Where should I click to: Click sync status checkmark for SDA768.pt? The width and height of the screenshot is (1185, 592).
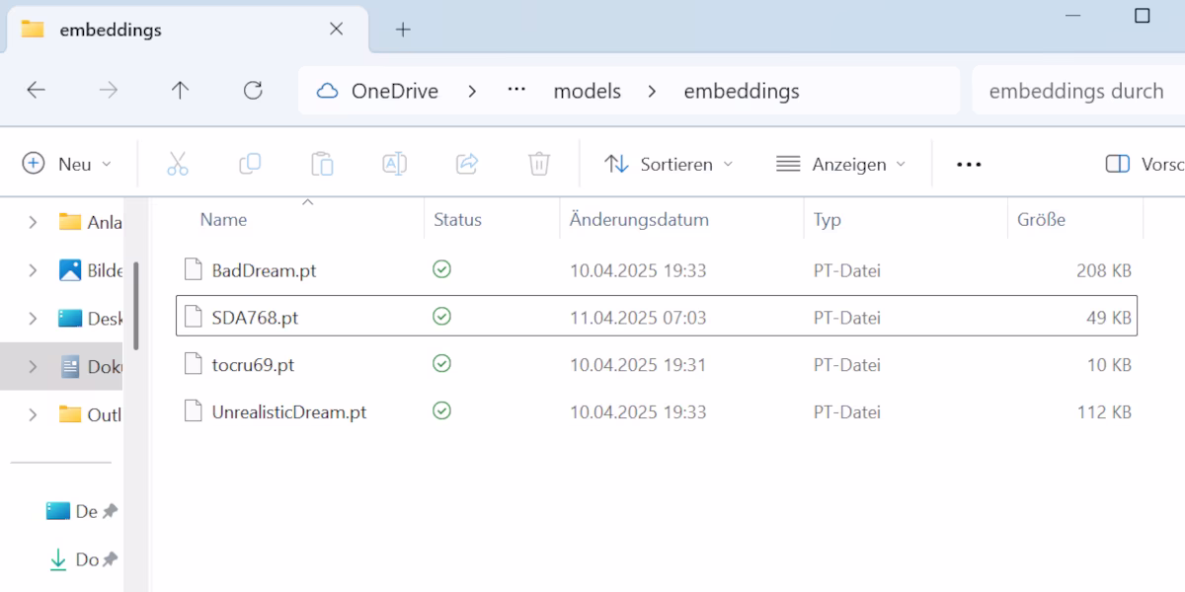(442, 316)
